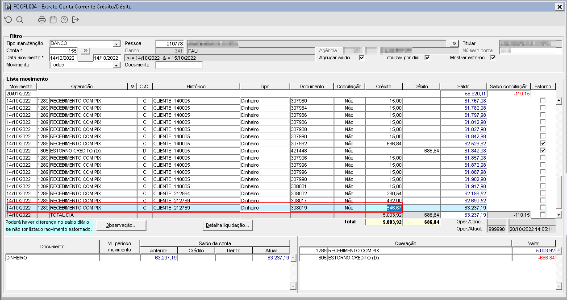Select DINHEIRO row in Saldo da conta
567x300 pixels.
pos(148,258)
